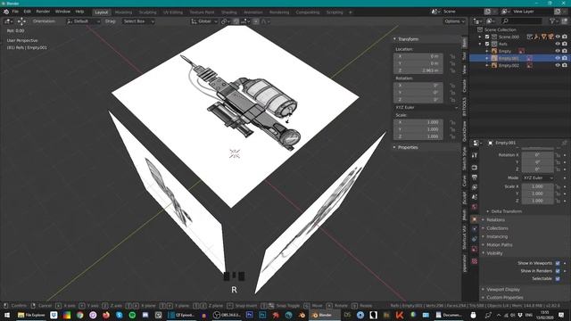
Task: Open the View Layer properties tab icon
Action: point(474,187)
